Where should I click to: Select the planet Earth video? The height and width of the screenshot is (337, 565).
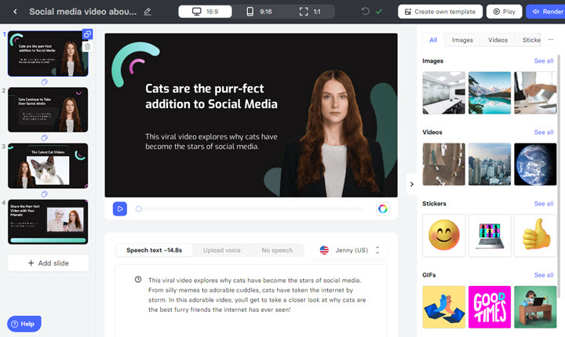pyautogui.click(x=535, y=164)
